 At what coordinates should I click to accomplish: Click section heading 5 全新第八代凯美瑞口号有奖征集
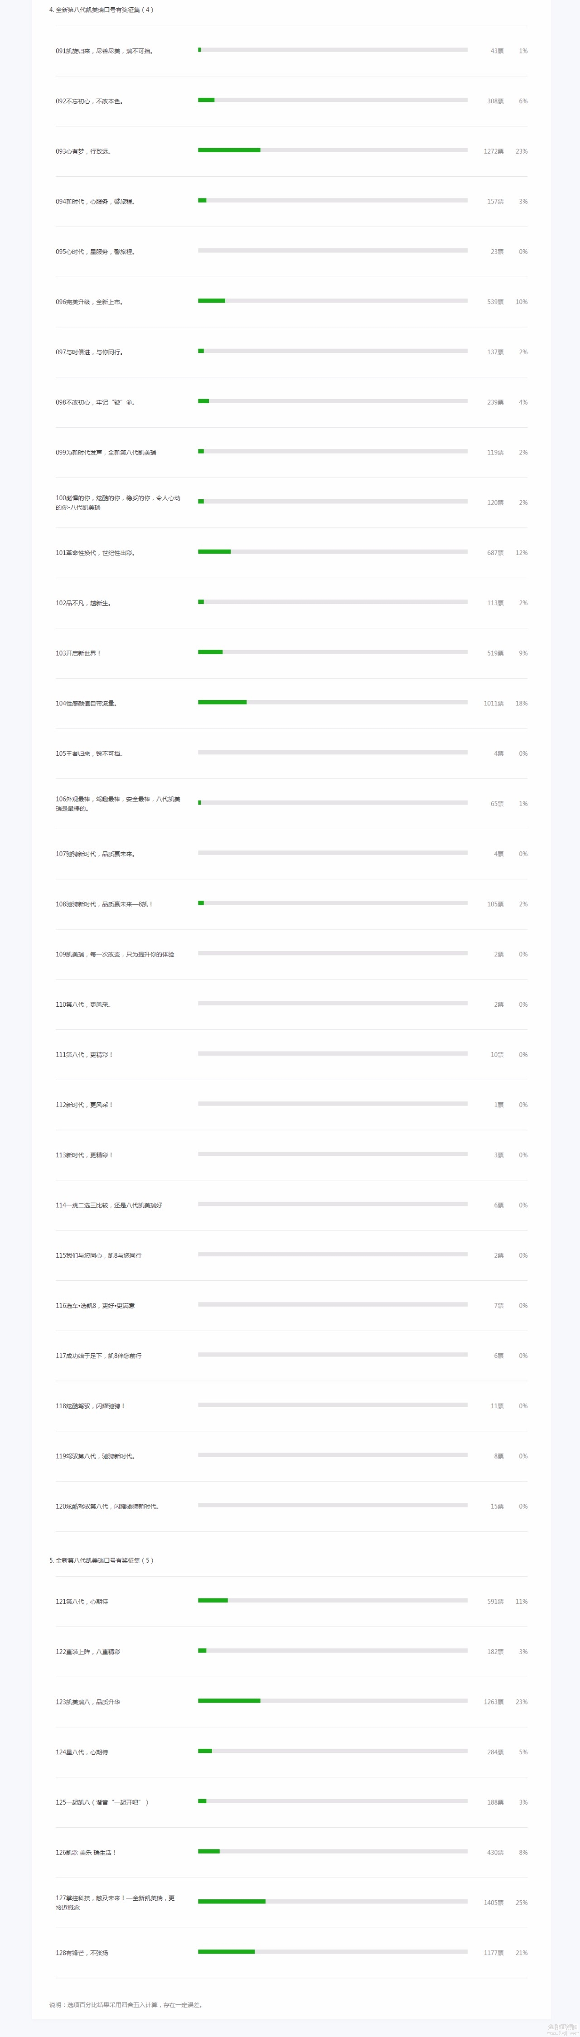pyautogui.click(x=101, y=1559)
